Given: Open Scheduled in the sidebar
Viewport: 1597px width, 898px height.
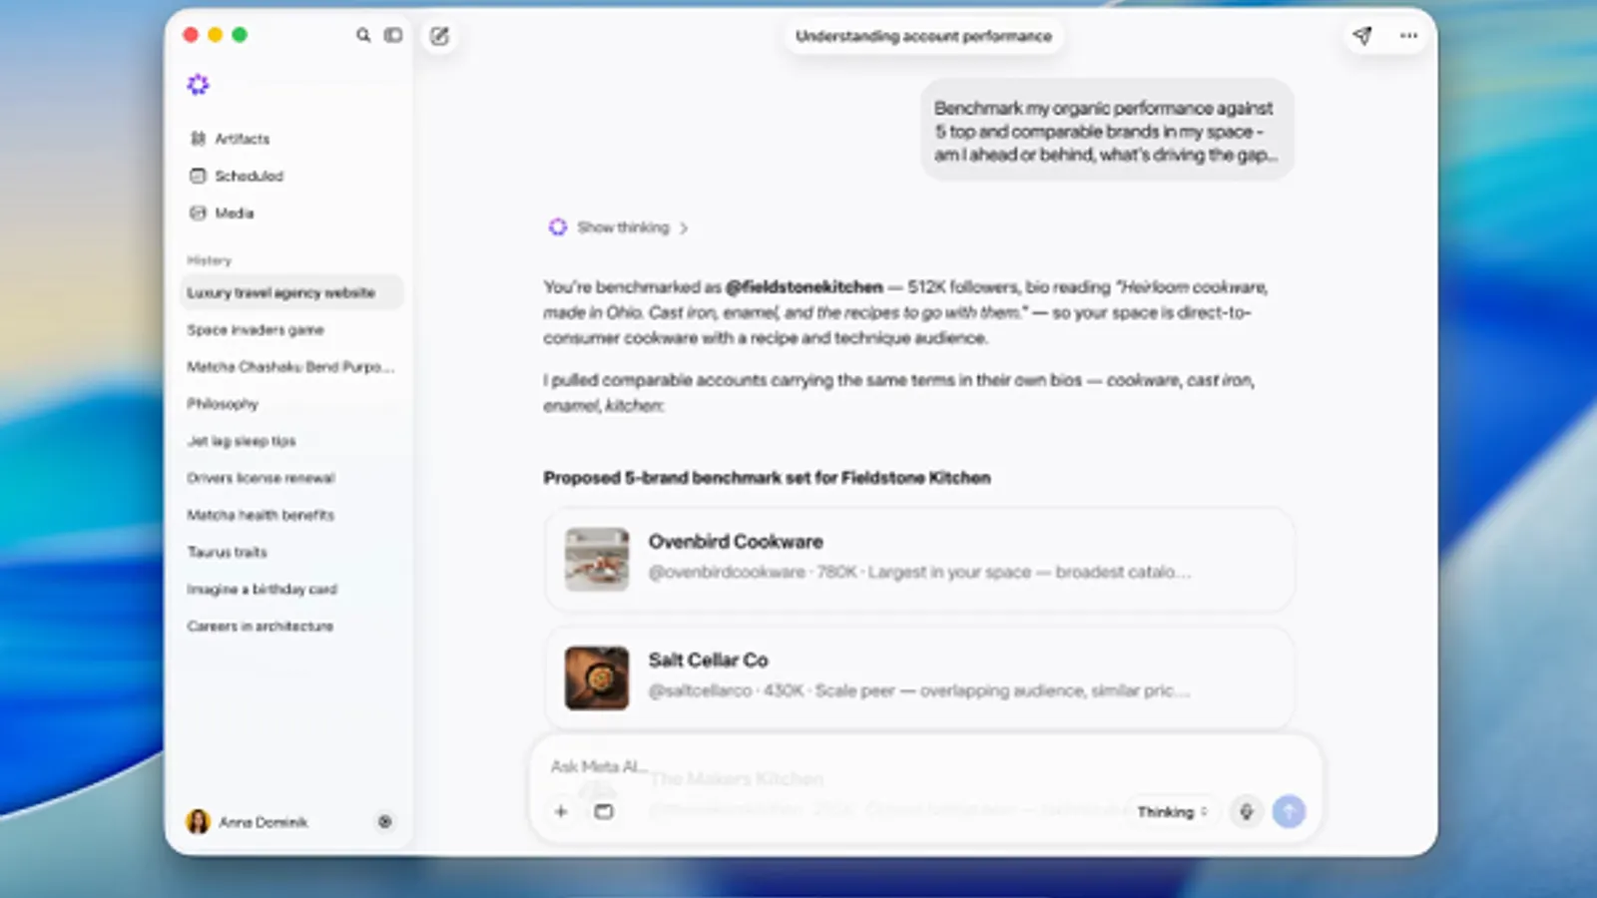Looking at the screenshot, I should 237,176.
